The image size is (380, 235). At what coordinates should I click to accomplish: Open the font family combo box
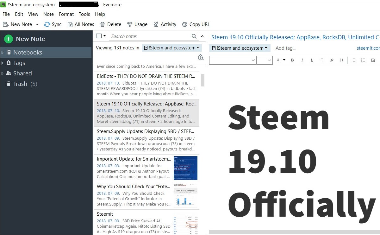[x=233, y=60]
